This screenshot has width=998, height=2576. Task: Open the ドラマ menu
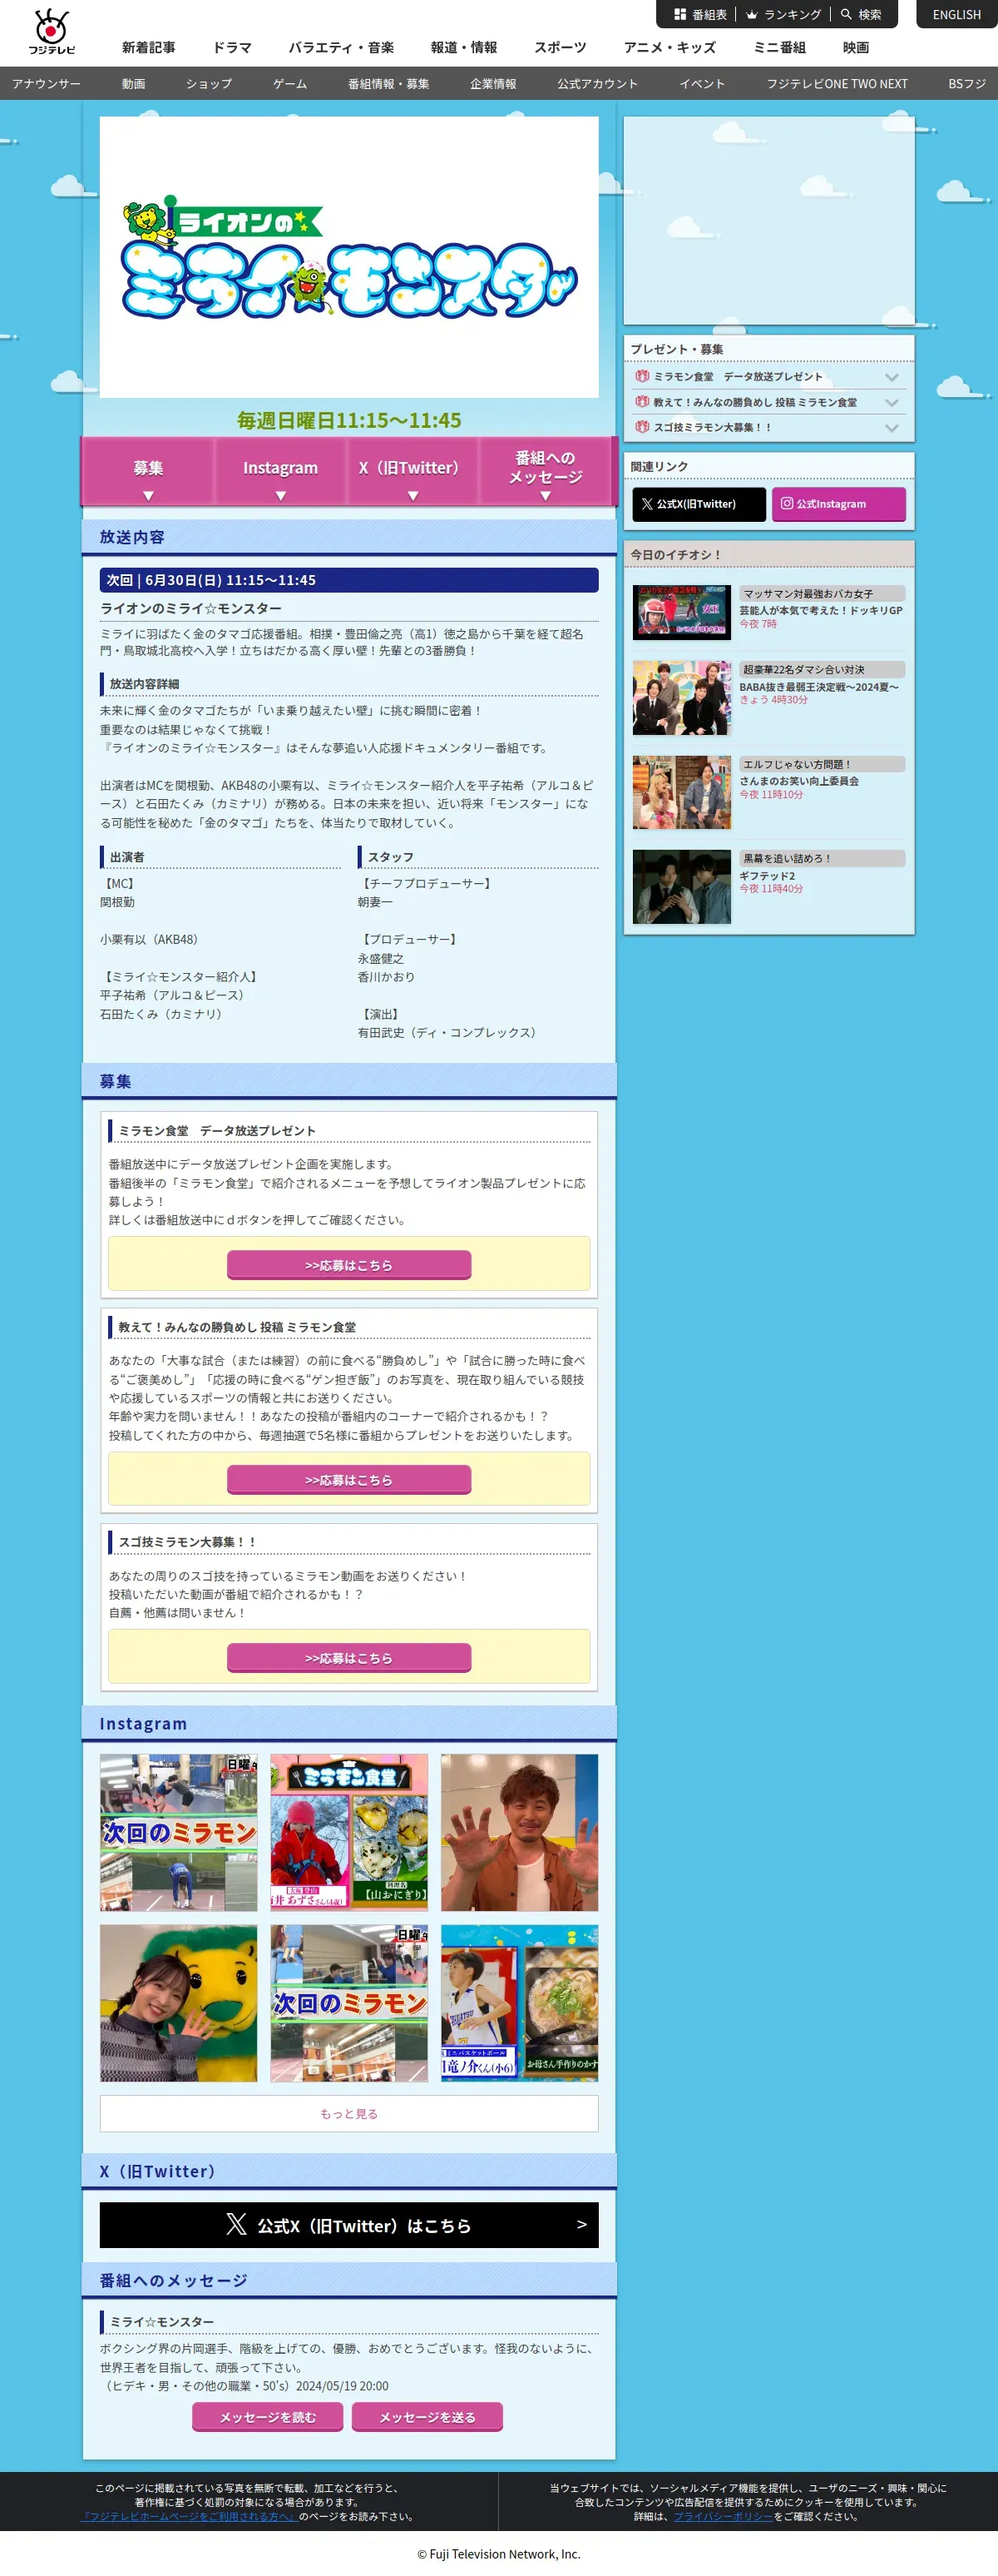pos(232,47)
